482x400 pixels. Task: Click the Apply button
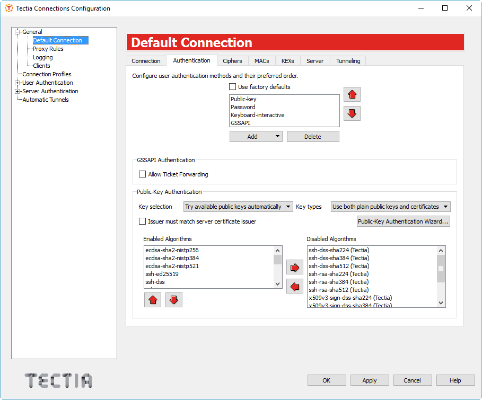tap(369, 380)
